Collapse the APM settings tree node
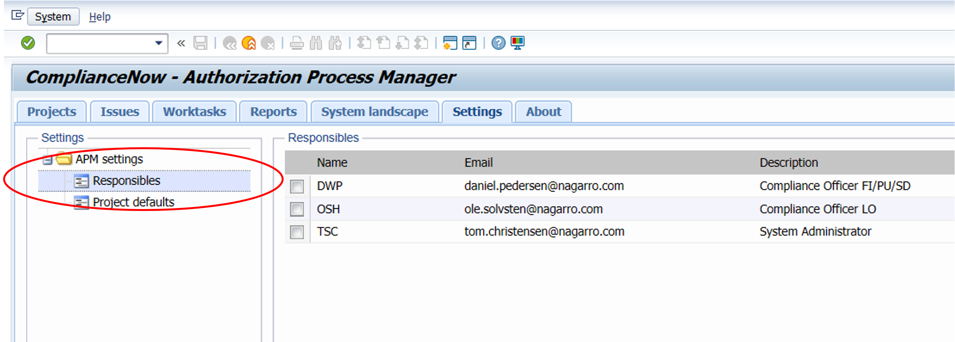Screen dimensions: 955x342 (x=47, y=160)
